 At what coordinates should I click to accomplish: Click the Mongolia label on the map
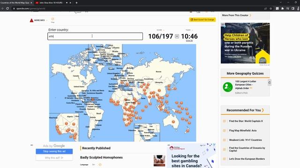159,83
